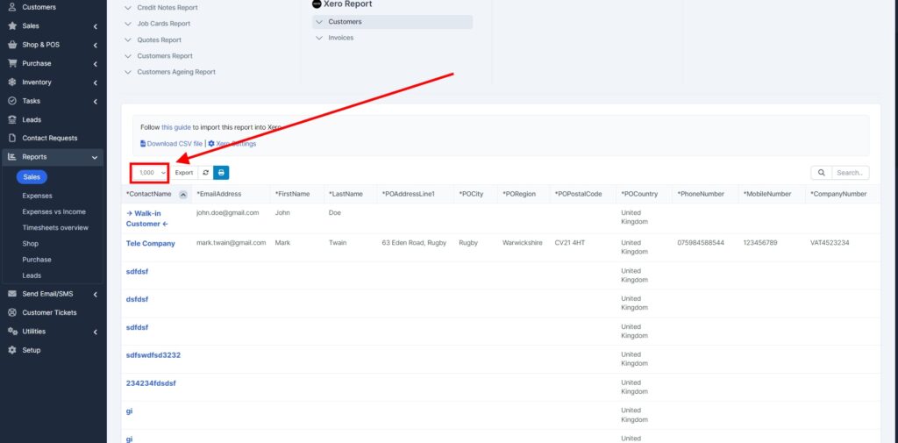Click the 075984588544 phone number cell

pos(701,243)
